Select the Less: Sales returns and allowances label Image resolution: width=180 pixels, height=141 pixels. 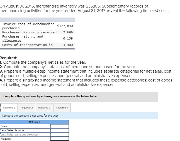click(25, 135)
